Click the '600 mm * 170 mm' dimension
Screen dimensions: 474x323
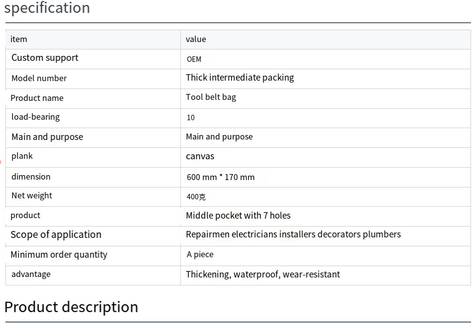pyautogui.click(x=221, y=178)
